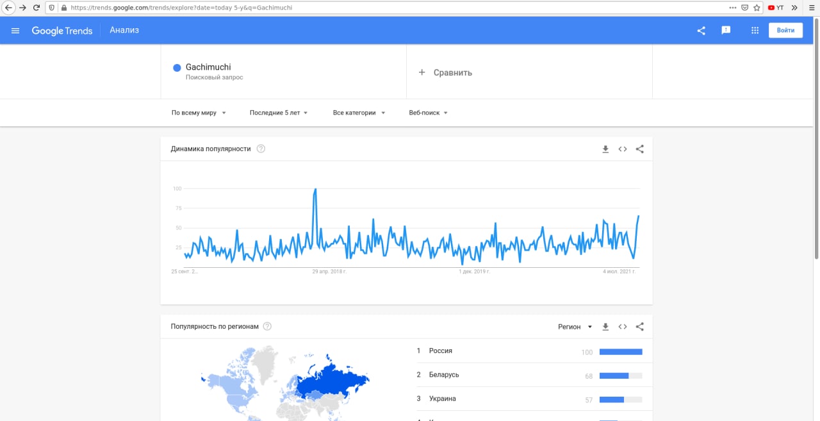Open help for Динамика популярности
820x421 pixels.
point(261,149)
